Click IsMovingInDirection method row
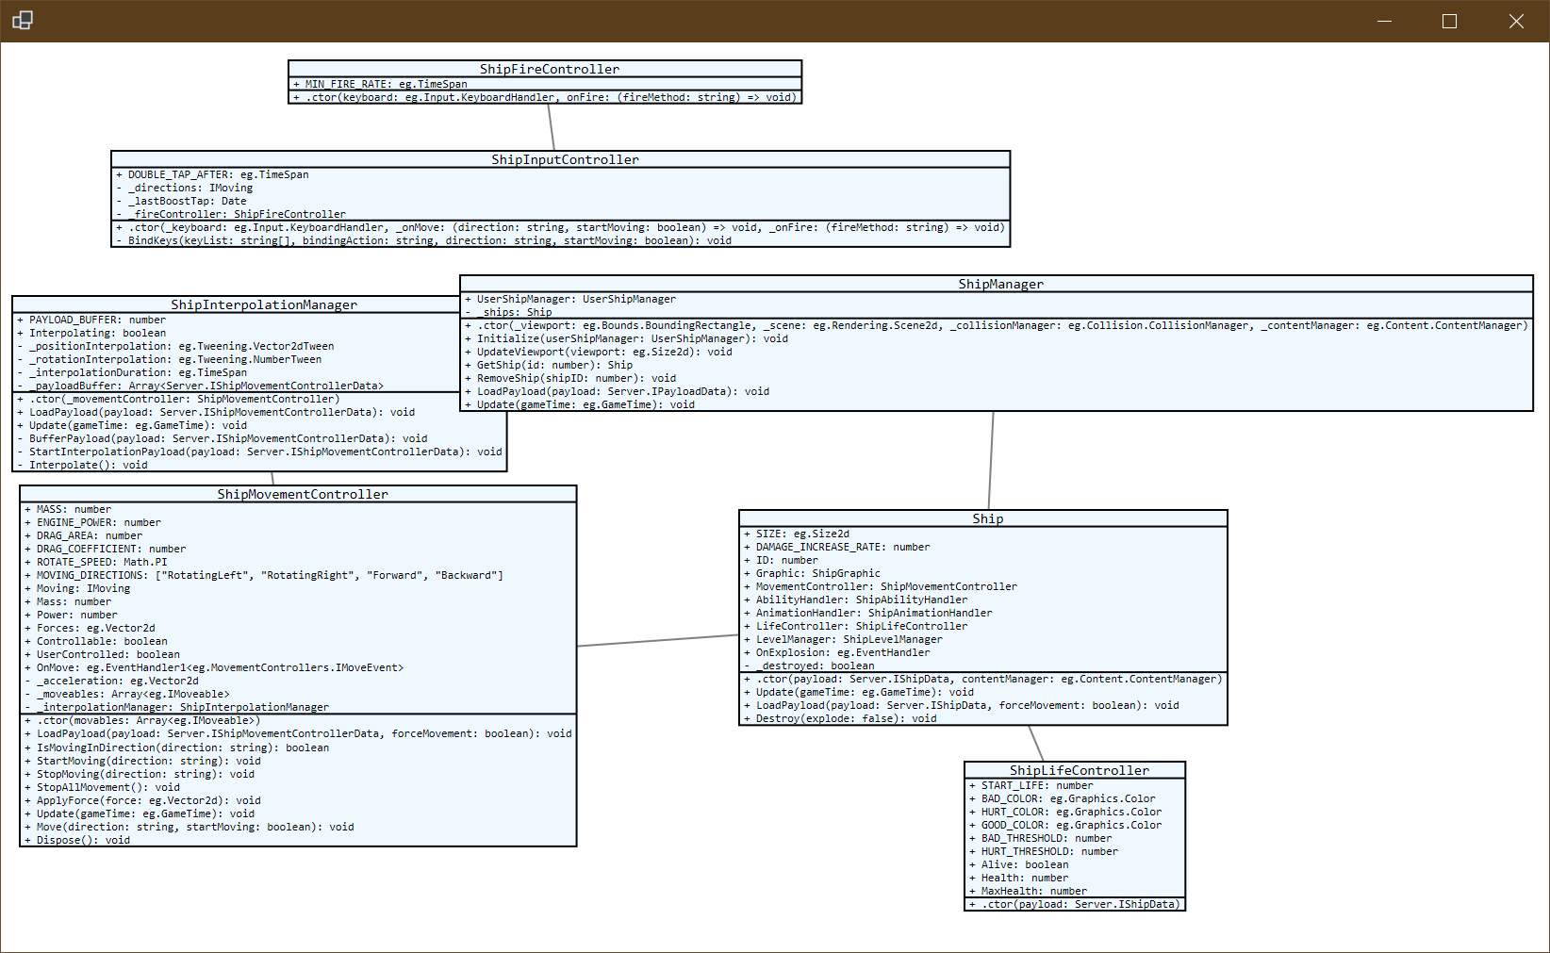The image size is (1550, 953). 177,748
